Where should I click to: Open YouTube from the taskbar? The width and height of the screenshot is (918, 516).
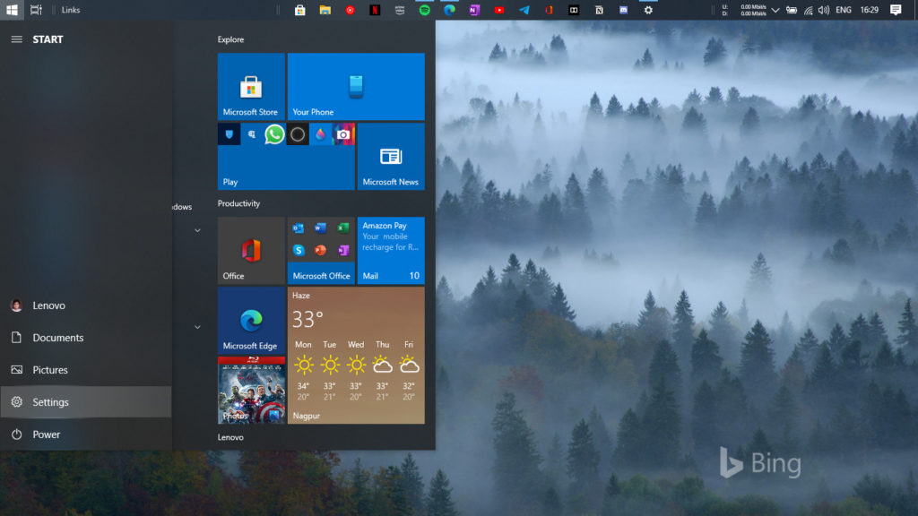(499, 10)
